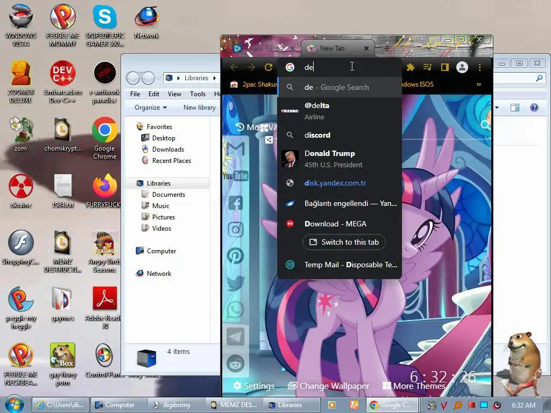
Task: Open Adobe Reader XI desktop icon
Action: click(x=105, y=308)
